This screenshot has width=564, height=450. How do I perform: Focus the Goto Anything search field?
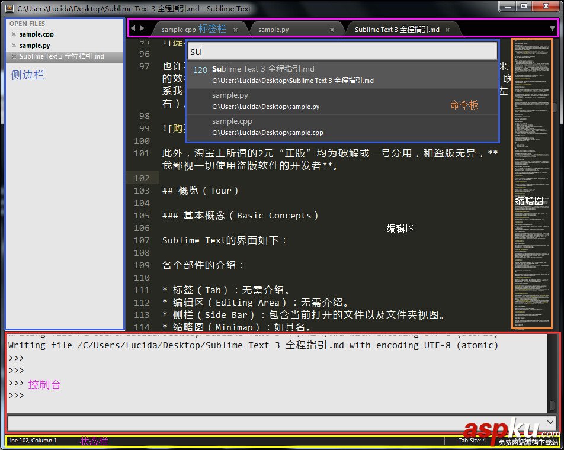pyautogui.click(x=342, y=52)
